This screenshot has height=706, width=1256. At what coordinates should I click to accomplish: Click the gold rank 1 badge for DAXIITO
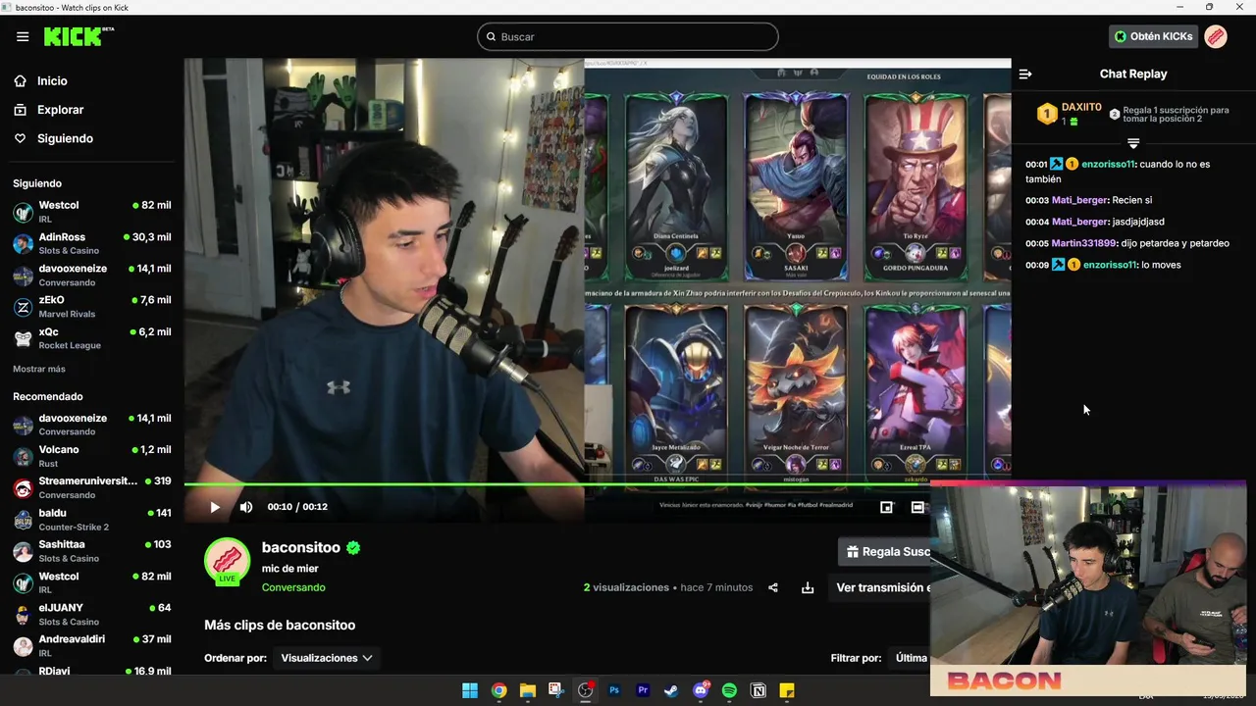pyautogui.click(x=1046, y=114)
